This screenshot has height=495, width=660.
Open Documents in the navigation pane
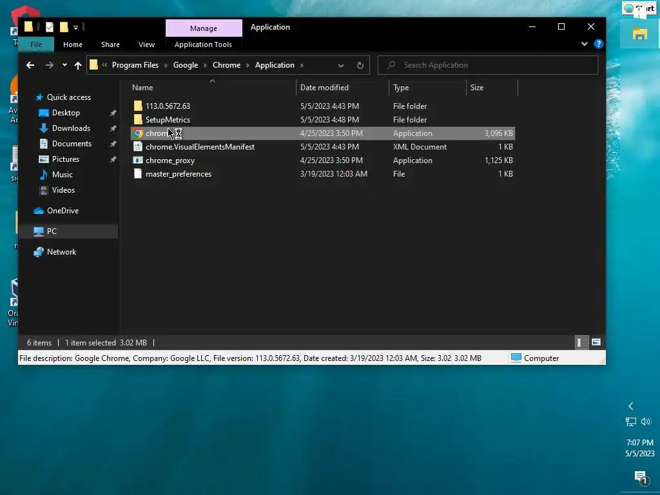click(x=72, y=144)
